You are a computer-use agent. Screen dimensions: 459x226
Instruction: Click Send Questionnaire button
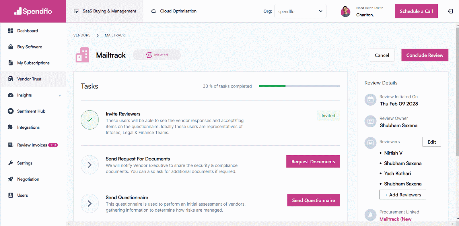[x=314, y=200]
